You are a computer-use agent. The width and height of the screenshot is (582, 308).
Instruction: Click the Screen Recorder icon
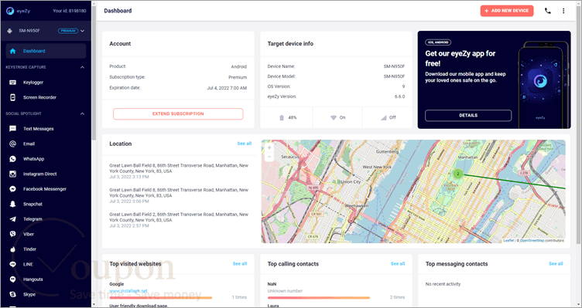(12, 97)
